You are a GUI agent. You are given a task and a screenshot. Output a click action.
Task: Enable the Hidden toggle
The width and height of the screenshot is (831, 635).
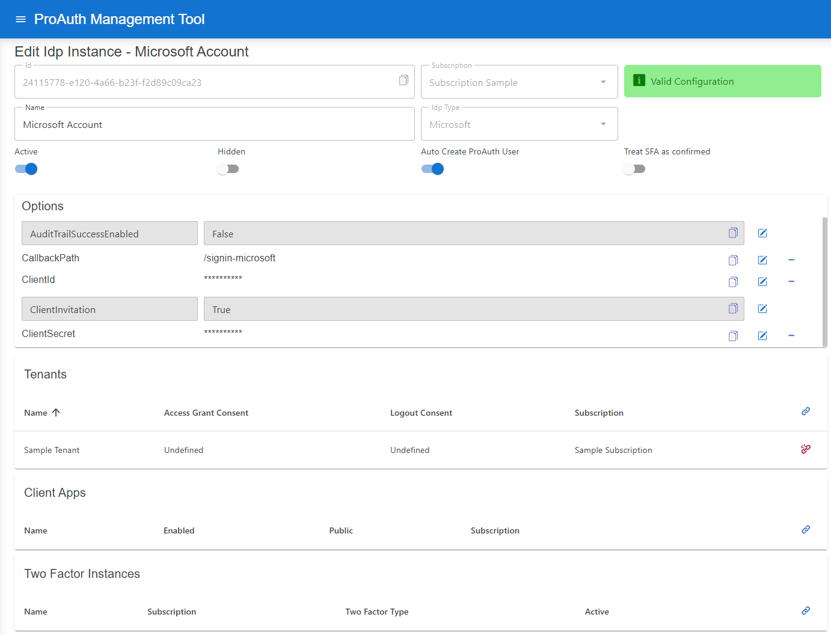point(228,169)
